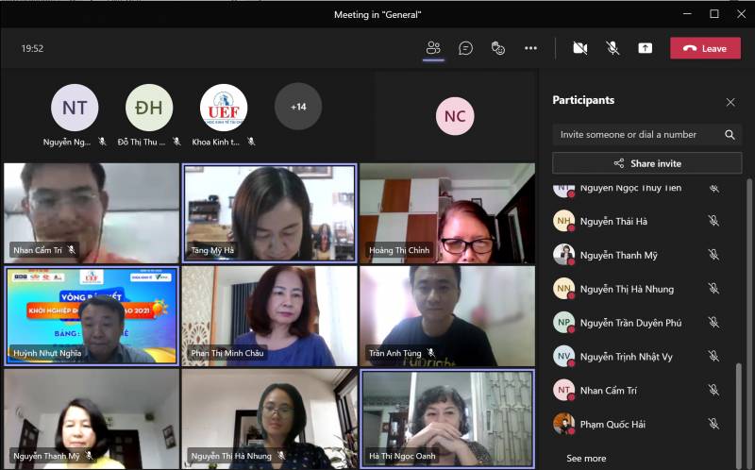Click the mic icon beside Nguyễn Thái Hà
Viewport: 755px width, 470px height.
(713, 221)
